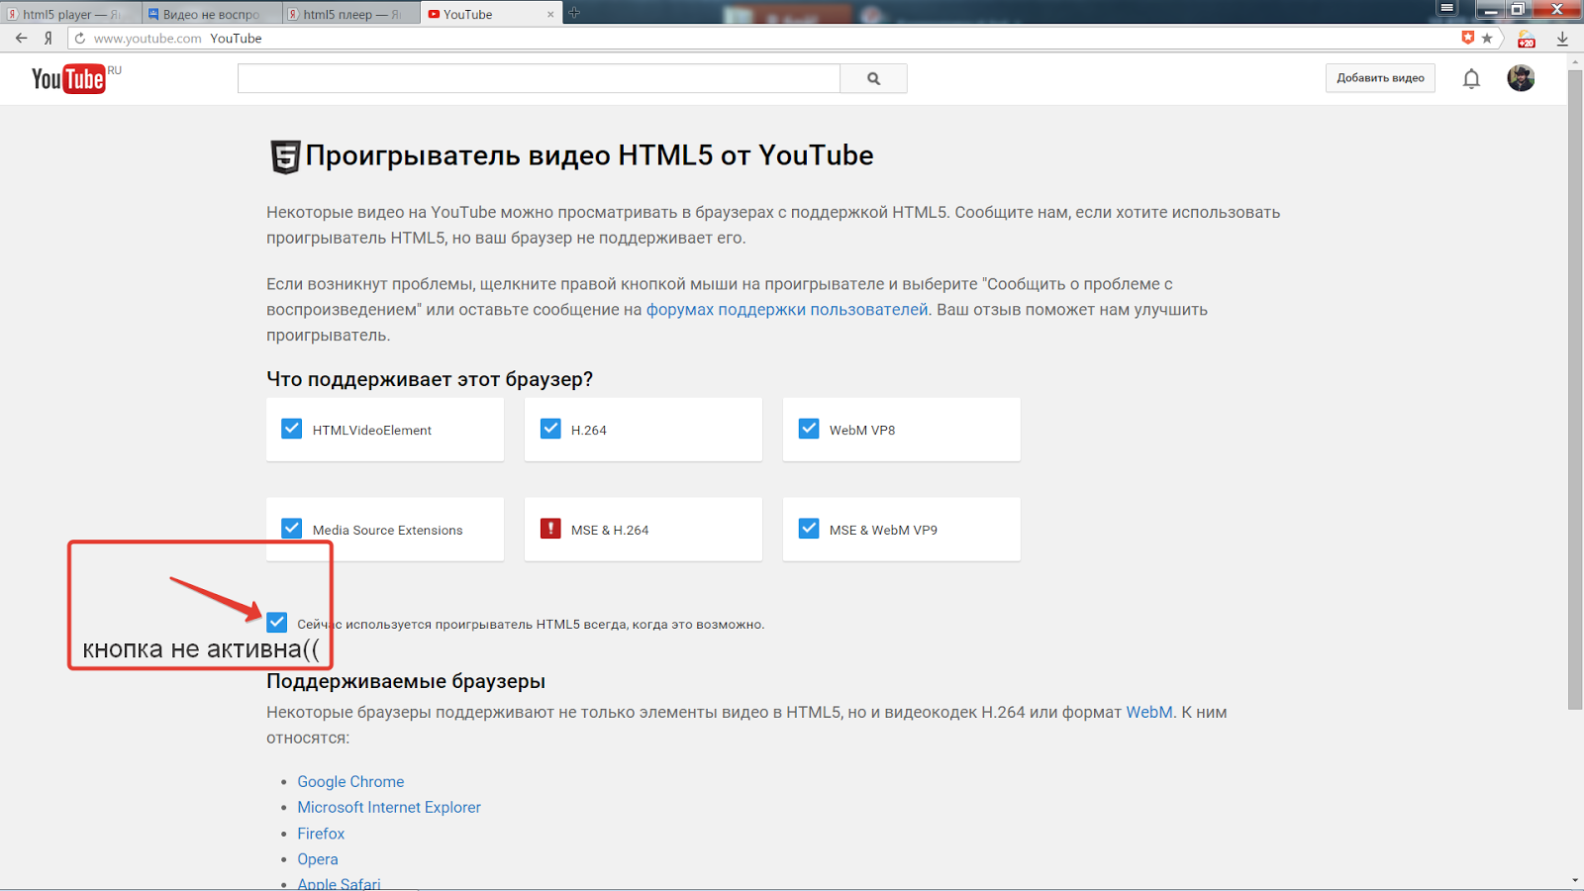The image size is (1584, 891).
Task: Click the 'Поддерживаемые браузеры' heading
Action: click(x=406, y=681)
